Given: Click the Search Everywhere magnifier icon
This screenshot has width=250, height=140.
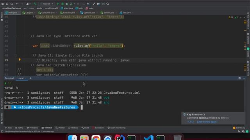Looking at the screenshot, I should point(108,4).
